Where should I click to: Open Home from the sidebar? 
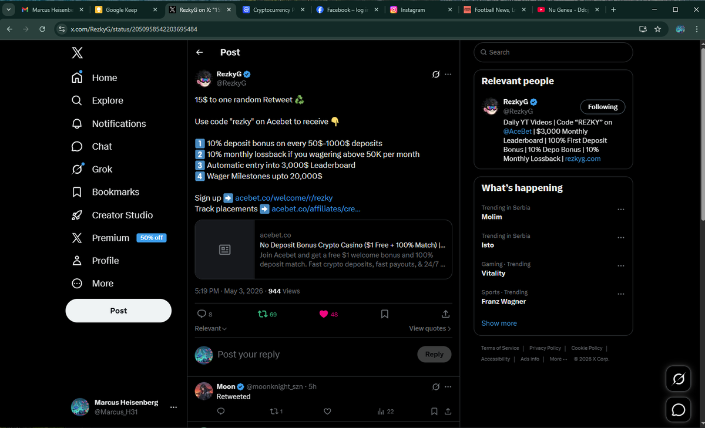point(95,77)
